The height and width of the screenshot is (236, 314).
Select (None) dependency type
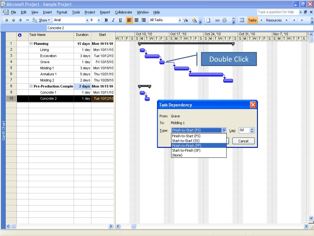[x=199, y=155]
